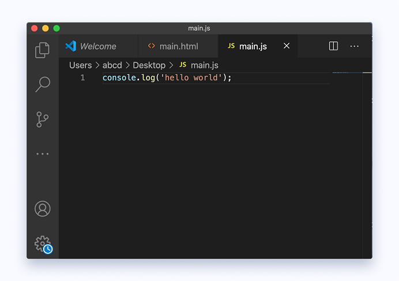Click the main.js breadcrumb item

point(204,65)
